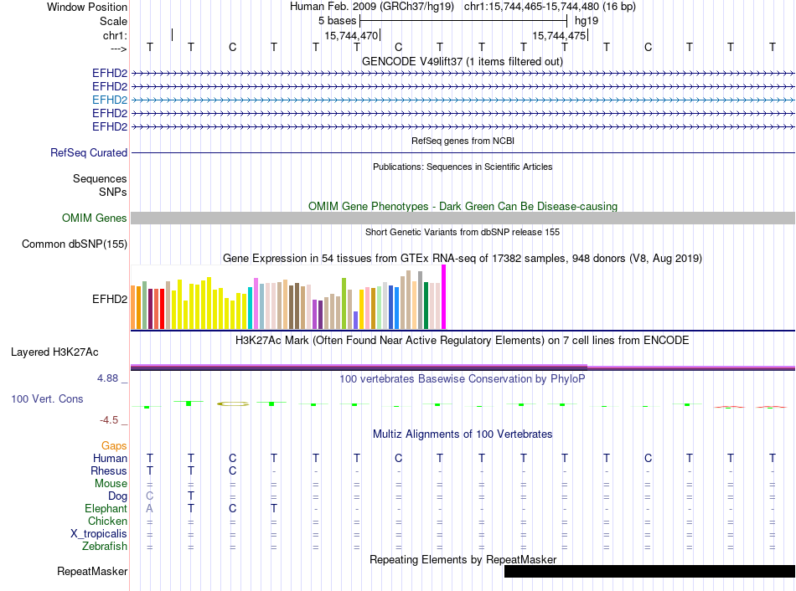The width and height of the screenshot is (796, 591).
Task: Click the RefSeq Curated track label
Action: tap(89, 152)
